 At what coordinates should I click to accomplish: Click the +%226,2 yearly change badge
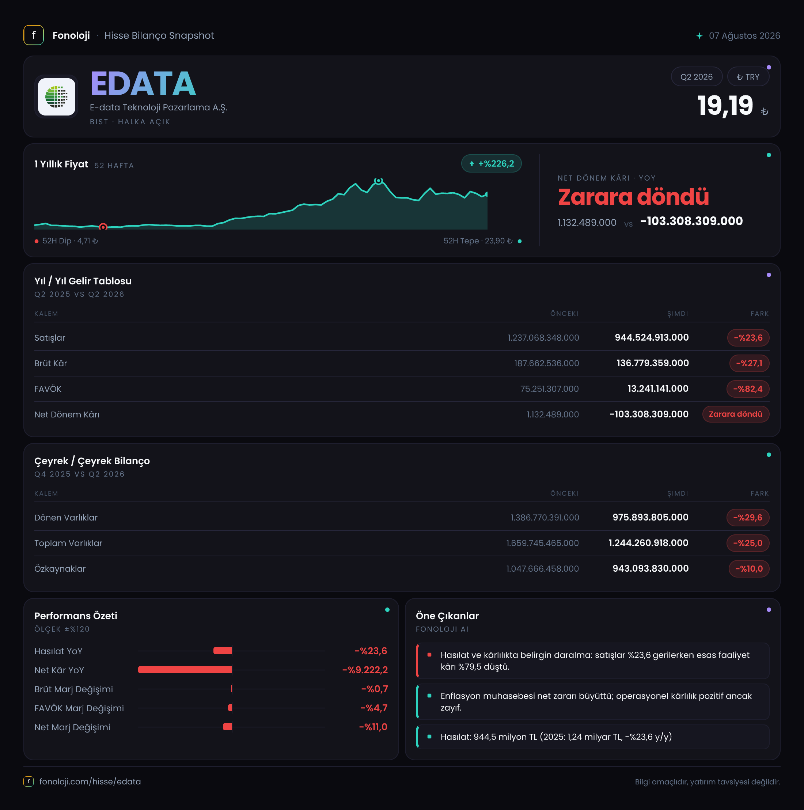pyautogui.click(x=491, y=163)
